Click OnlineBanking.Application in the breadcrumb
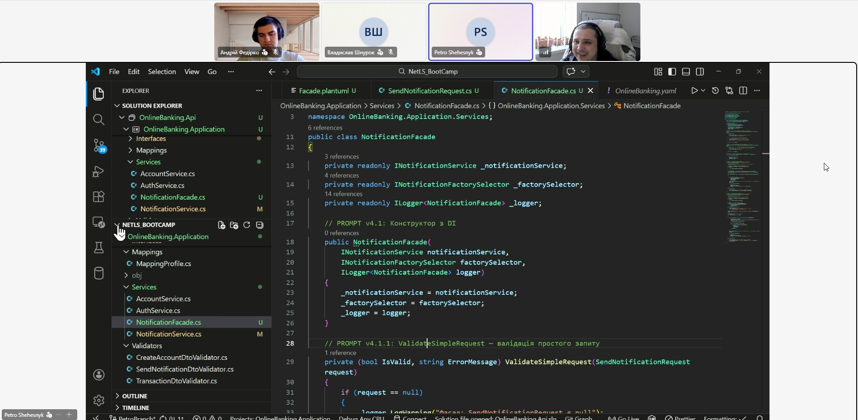The height and width of the screenshot is (420, 858). 321,106
